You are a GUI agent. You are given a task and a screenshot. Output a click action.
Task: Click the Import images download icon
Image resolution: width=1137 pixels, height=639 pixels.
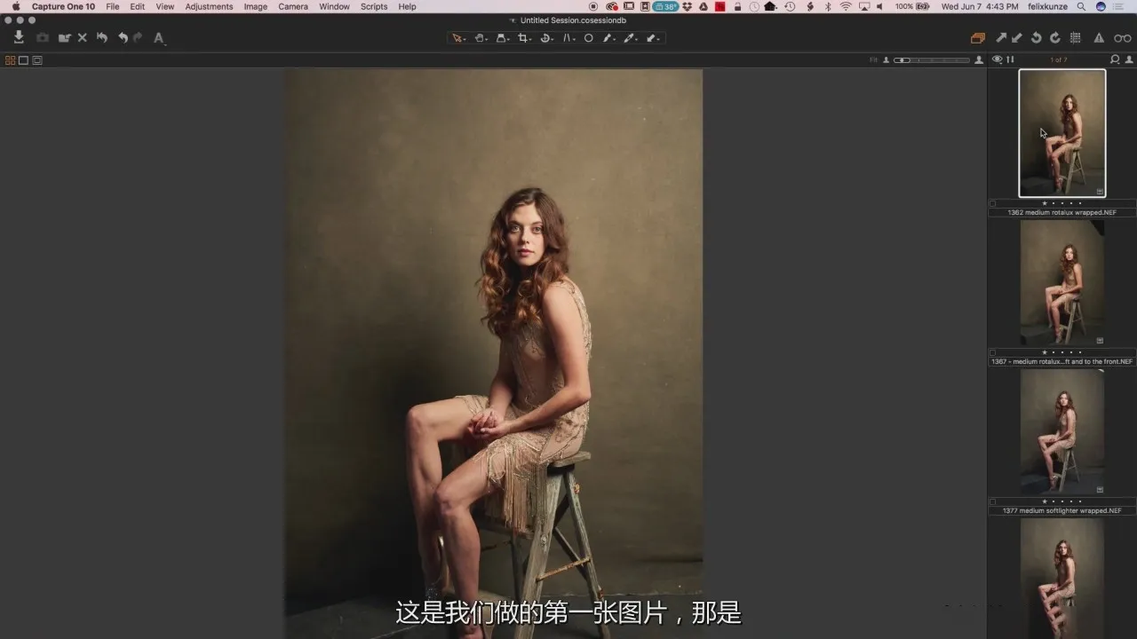[19, 37]
